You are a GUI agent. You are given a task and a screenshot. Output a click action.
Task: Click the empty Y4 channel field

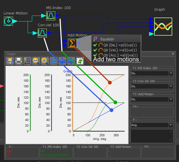point(152,112)
